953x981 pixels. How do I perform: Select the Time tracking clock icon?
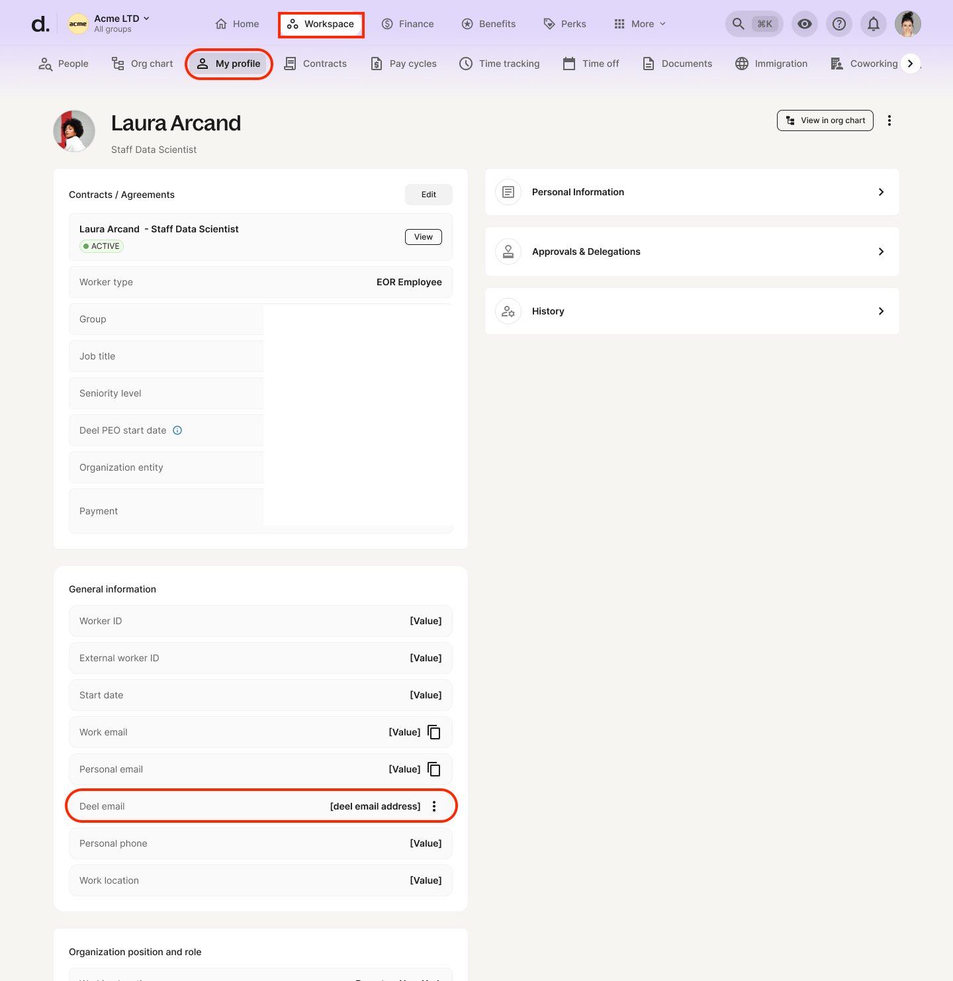[x=465, y=63]
